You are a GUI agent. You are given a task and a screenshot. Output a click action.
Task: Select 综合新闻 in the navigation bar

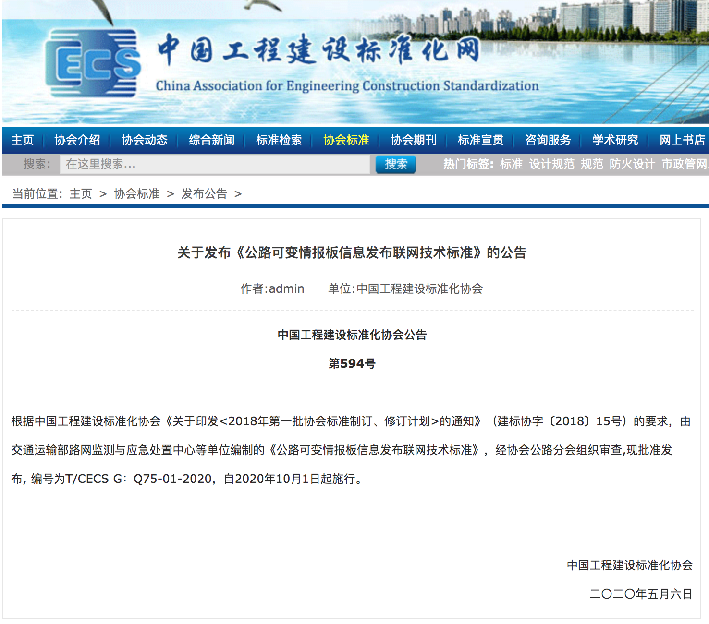click(x=212, y=140)
